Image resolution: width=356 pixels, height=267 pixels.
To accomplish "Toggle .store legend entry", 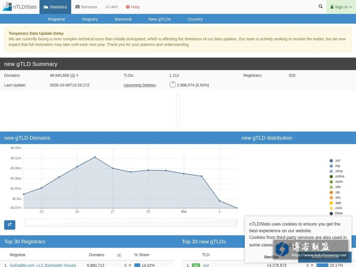I will click(336, 182).
